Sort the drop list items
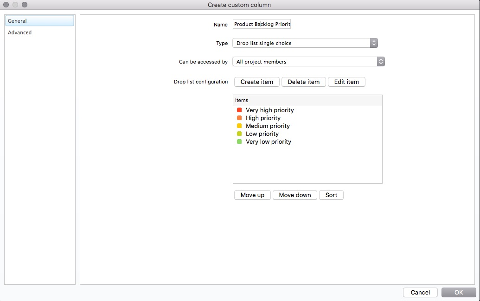Viewport: 480px width, 301px height. [331, 195]
